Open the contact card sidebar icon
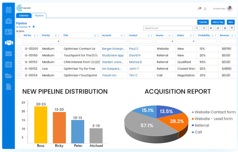Screen dimensions: 238x152 [9, 32]
